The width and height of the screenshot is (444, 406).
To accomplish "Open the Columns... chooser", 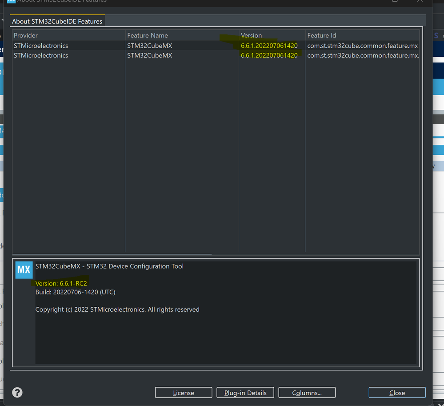I will [307, 393].
